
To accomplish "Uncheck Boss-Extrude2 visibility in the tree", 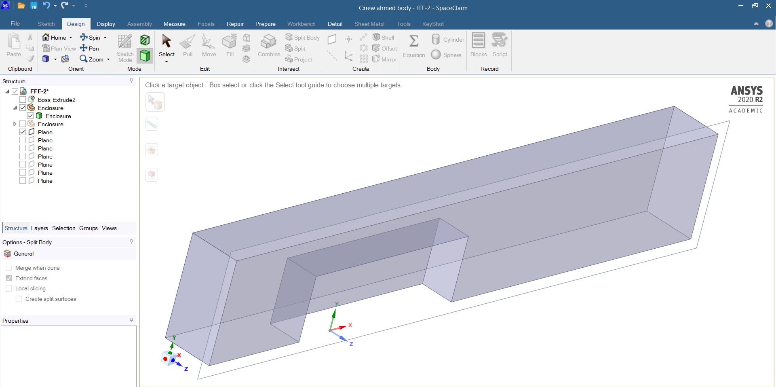I will pyautogui.click(x=23, y=99).
